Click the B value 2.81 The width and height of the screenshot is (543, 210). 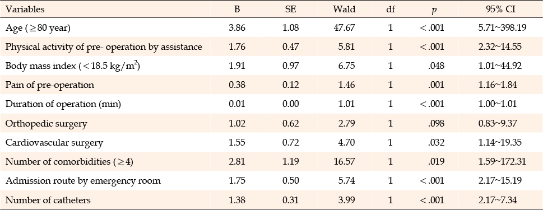pos(237,162)
